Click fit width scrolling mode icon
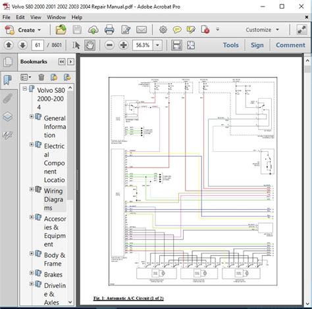The width and height of the screenshot is (312, 309). pos(176,45)
